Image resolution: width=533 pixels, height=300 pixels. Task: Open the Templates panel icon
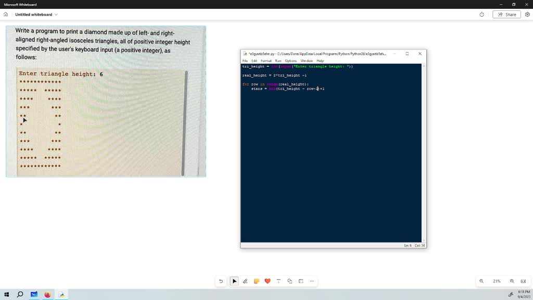point(301,281)
